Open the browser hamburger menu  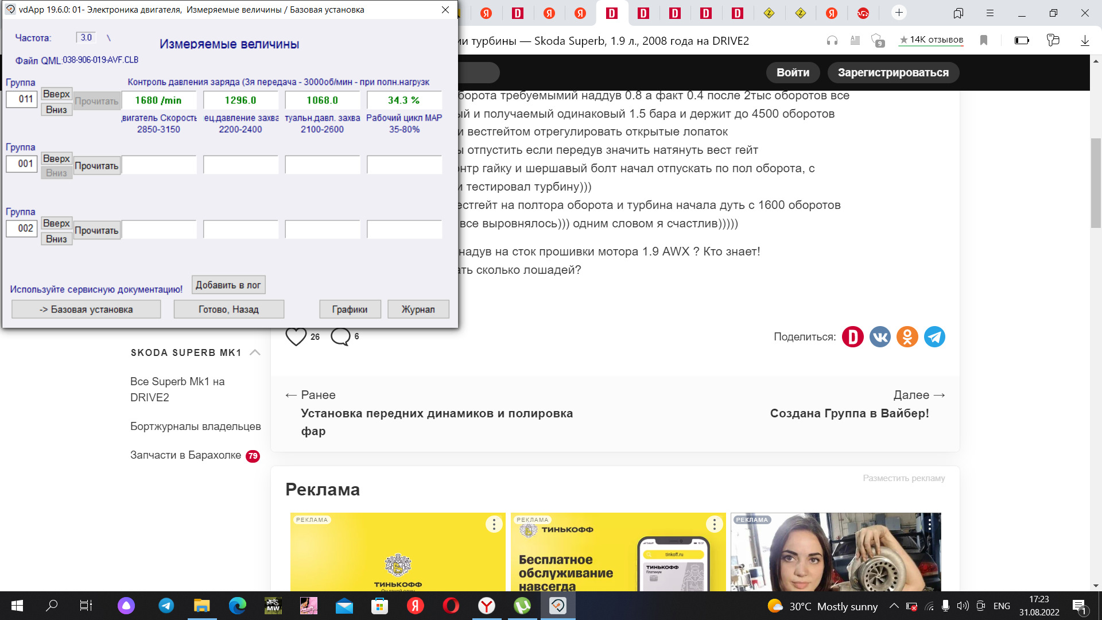pos(990,13)
